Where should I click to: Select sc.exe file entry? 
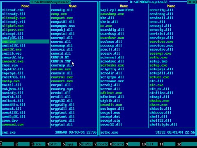pyautogui.click(x=106, y=26)
